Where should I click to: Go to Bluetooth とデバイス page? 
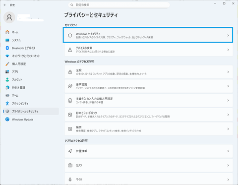tap(31, 48)
